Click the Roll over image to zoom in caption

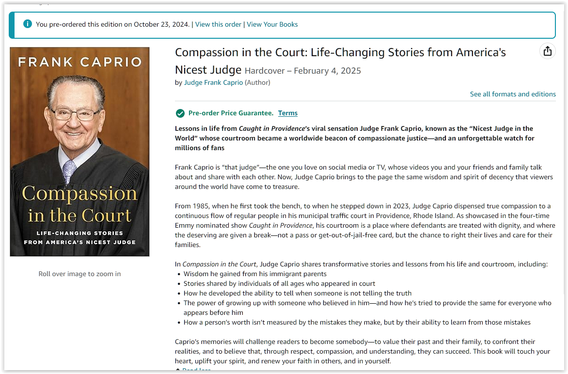(x=79, y=274)
